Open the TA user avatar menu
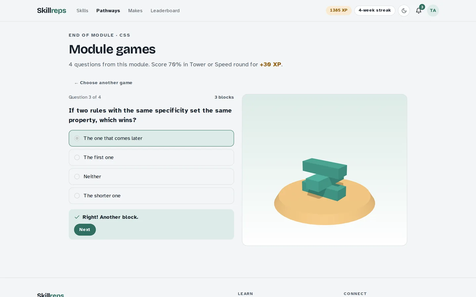 point(433,11)
